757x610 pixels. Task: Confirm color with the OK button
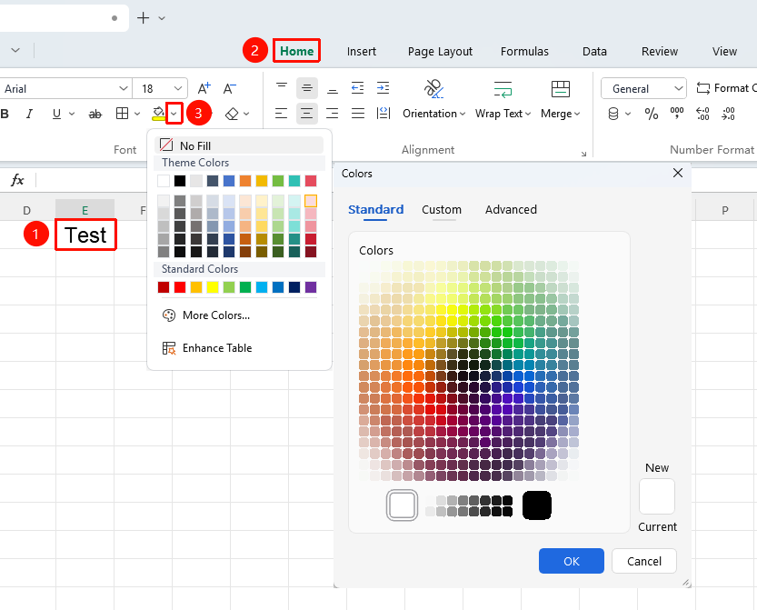[571, 561]
